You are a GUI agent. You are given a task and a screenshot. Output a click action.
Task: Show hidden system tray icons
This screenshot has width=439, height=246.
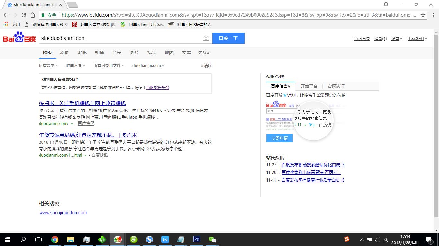[x=362, y=240]
